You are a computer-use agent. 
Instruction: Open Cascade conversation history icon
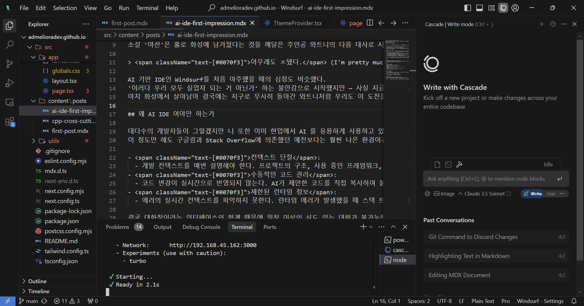point(553,24)
